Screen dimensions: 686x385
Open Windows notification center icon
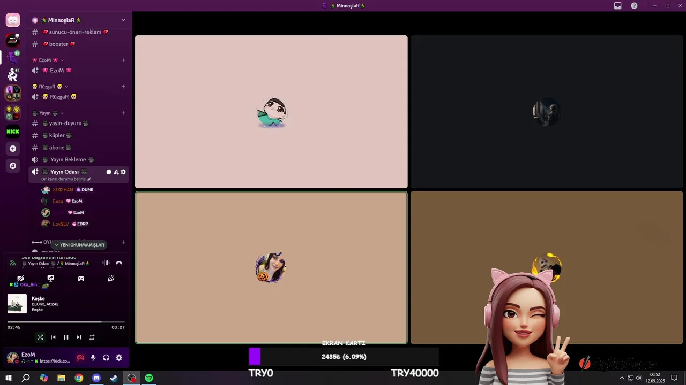[x=674, y=378]
